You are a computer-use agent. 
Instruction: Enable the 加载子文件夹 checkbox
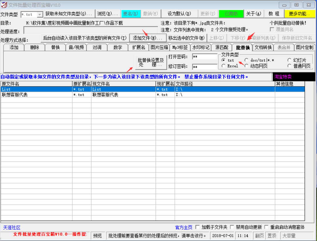coord(197,227)
